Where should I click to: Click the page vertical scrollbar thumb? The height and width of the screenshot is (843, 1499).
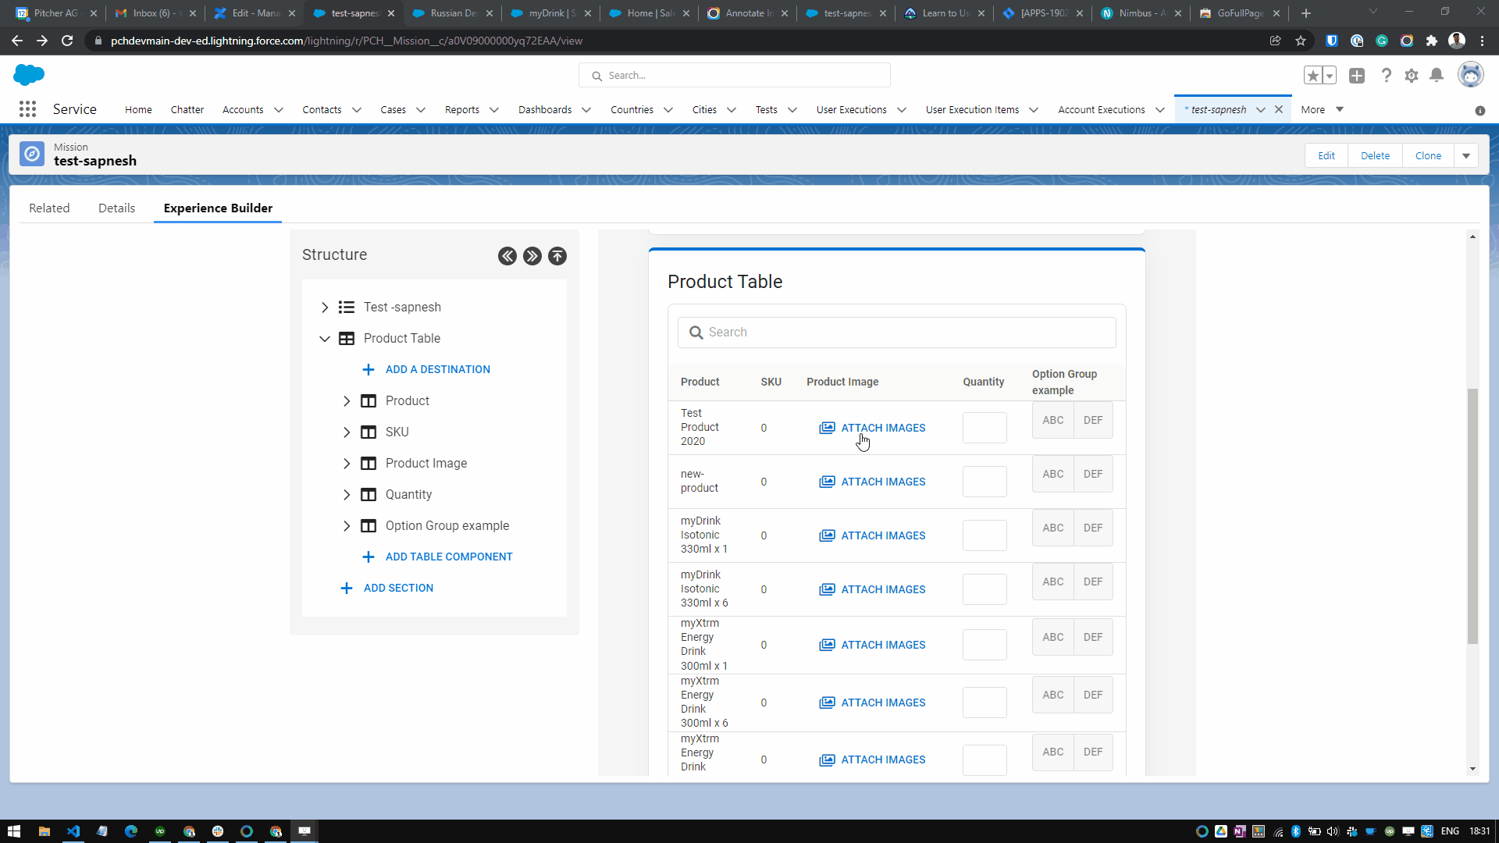point(1472,515)
